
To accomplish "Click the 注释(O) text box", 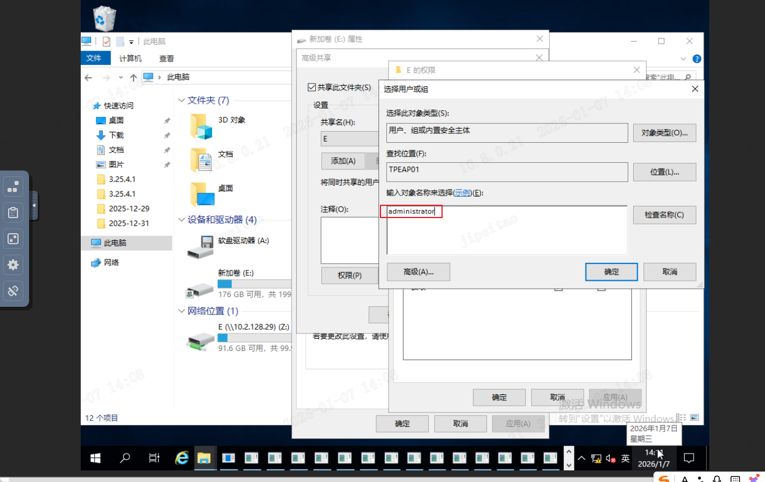I will coord(350,240).
